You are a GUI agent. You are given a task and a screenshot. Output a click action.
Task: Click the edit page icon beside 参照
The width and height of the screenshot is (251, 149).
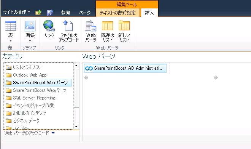[x=50, y=13]
